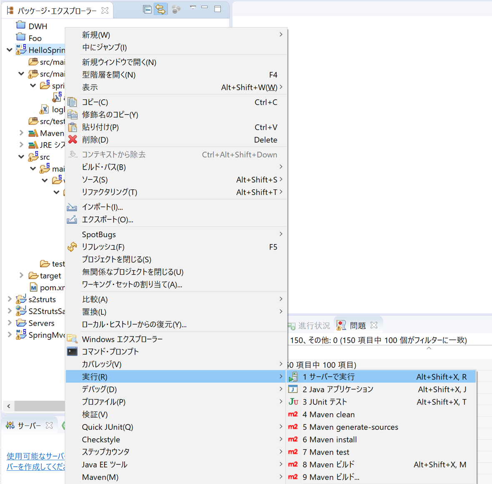Open デバッグ(D) submenu

(x=176, y=389)
